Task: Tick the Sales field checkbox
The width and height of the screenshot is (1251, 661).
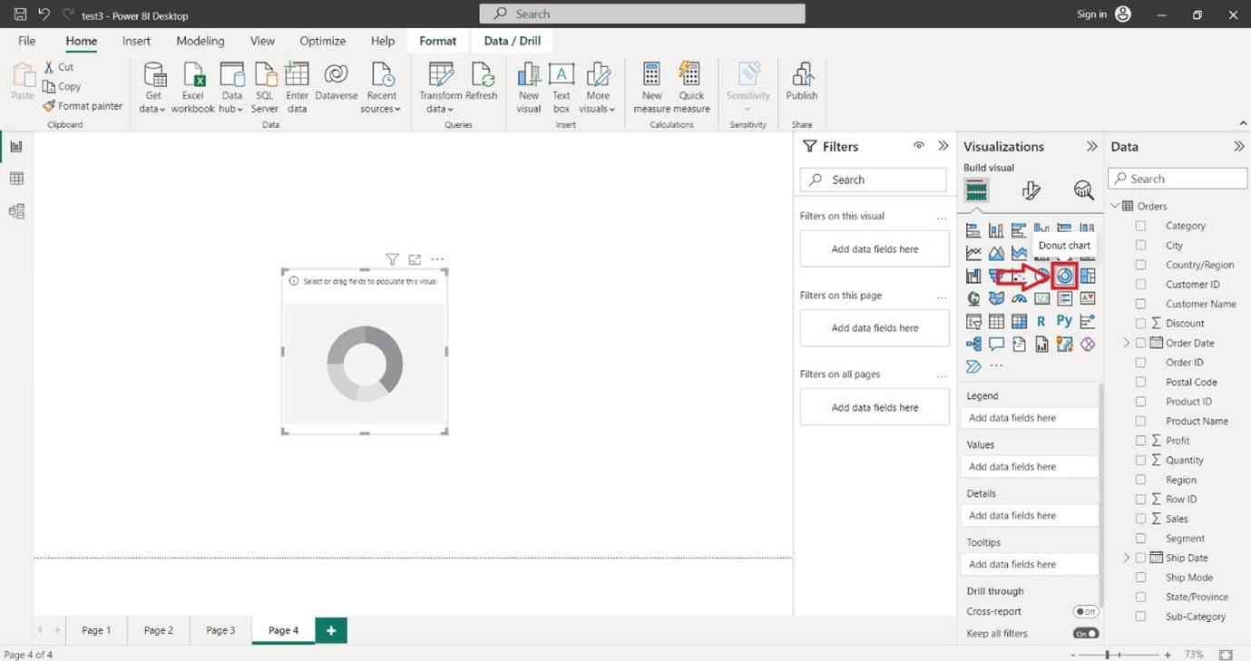Action: (x=1140, y=519)
